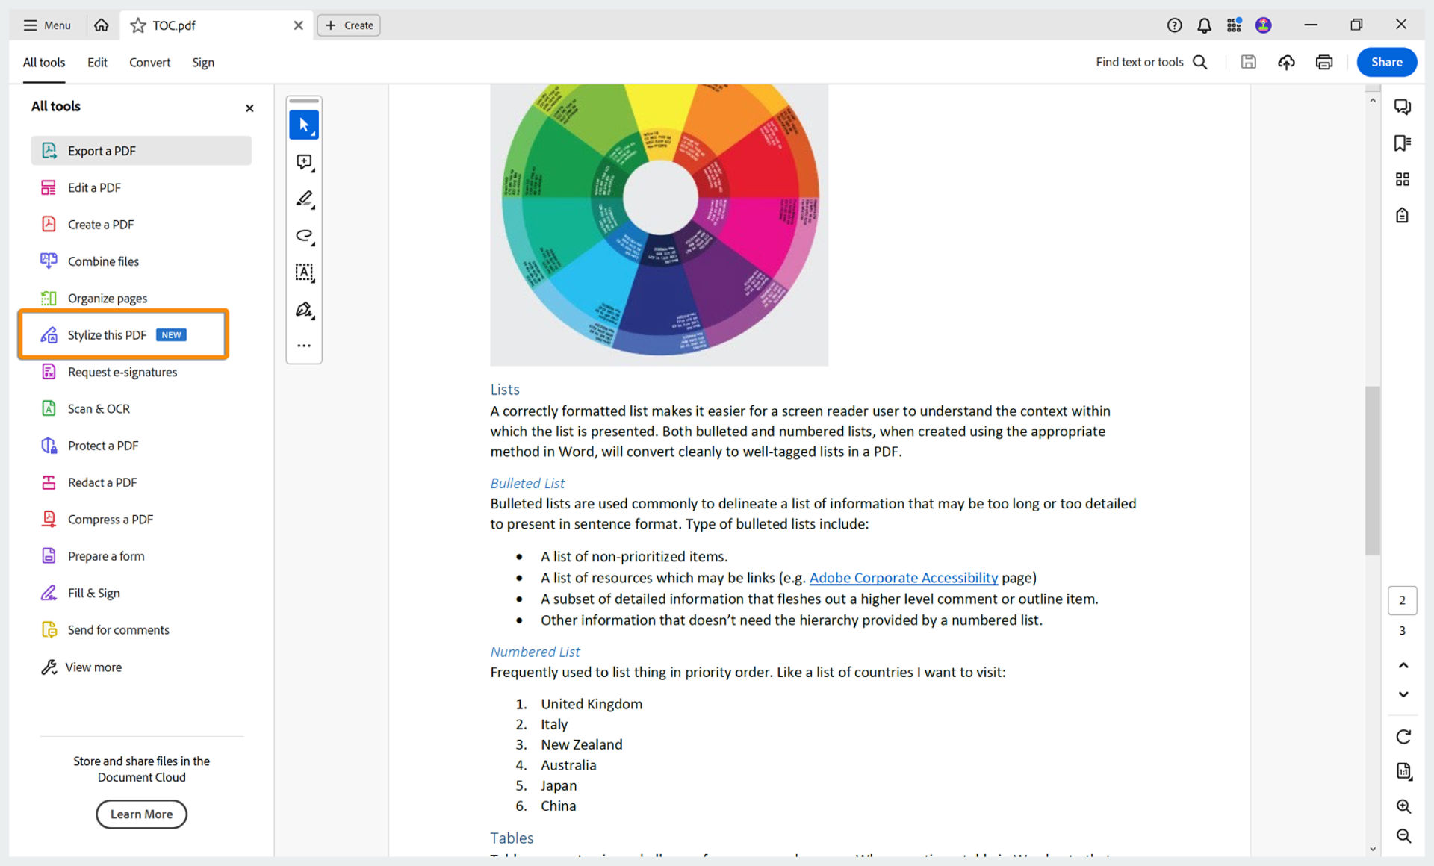Select the text box tool icon
1434x866 pixels.
pos(304,272)
